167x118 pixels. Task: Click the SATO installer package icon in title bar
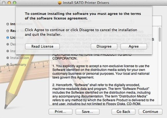(x=60, y=3)
